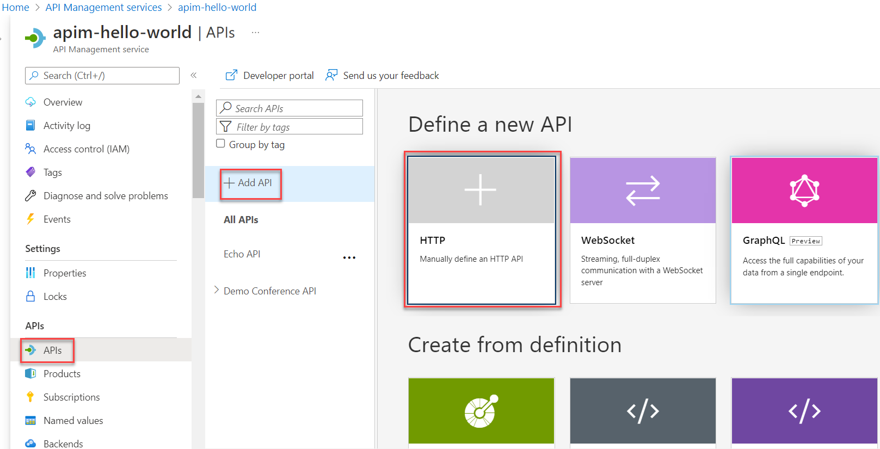The width and height of the screenshot is (880, 449).
Task: Click the HTTP tile title
Action: pyautogui.click(x=433, y=240)
